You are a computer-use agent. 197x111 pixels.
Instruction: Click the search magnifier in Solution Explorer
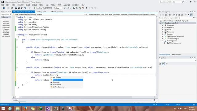(x=194, y=18)
